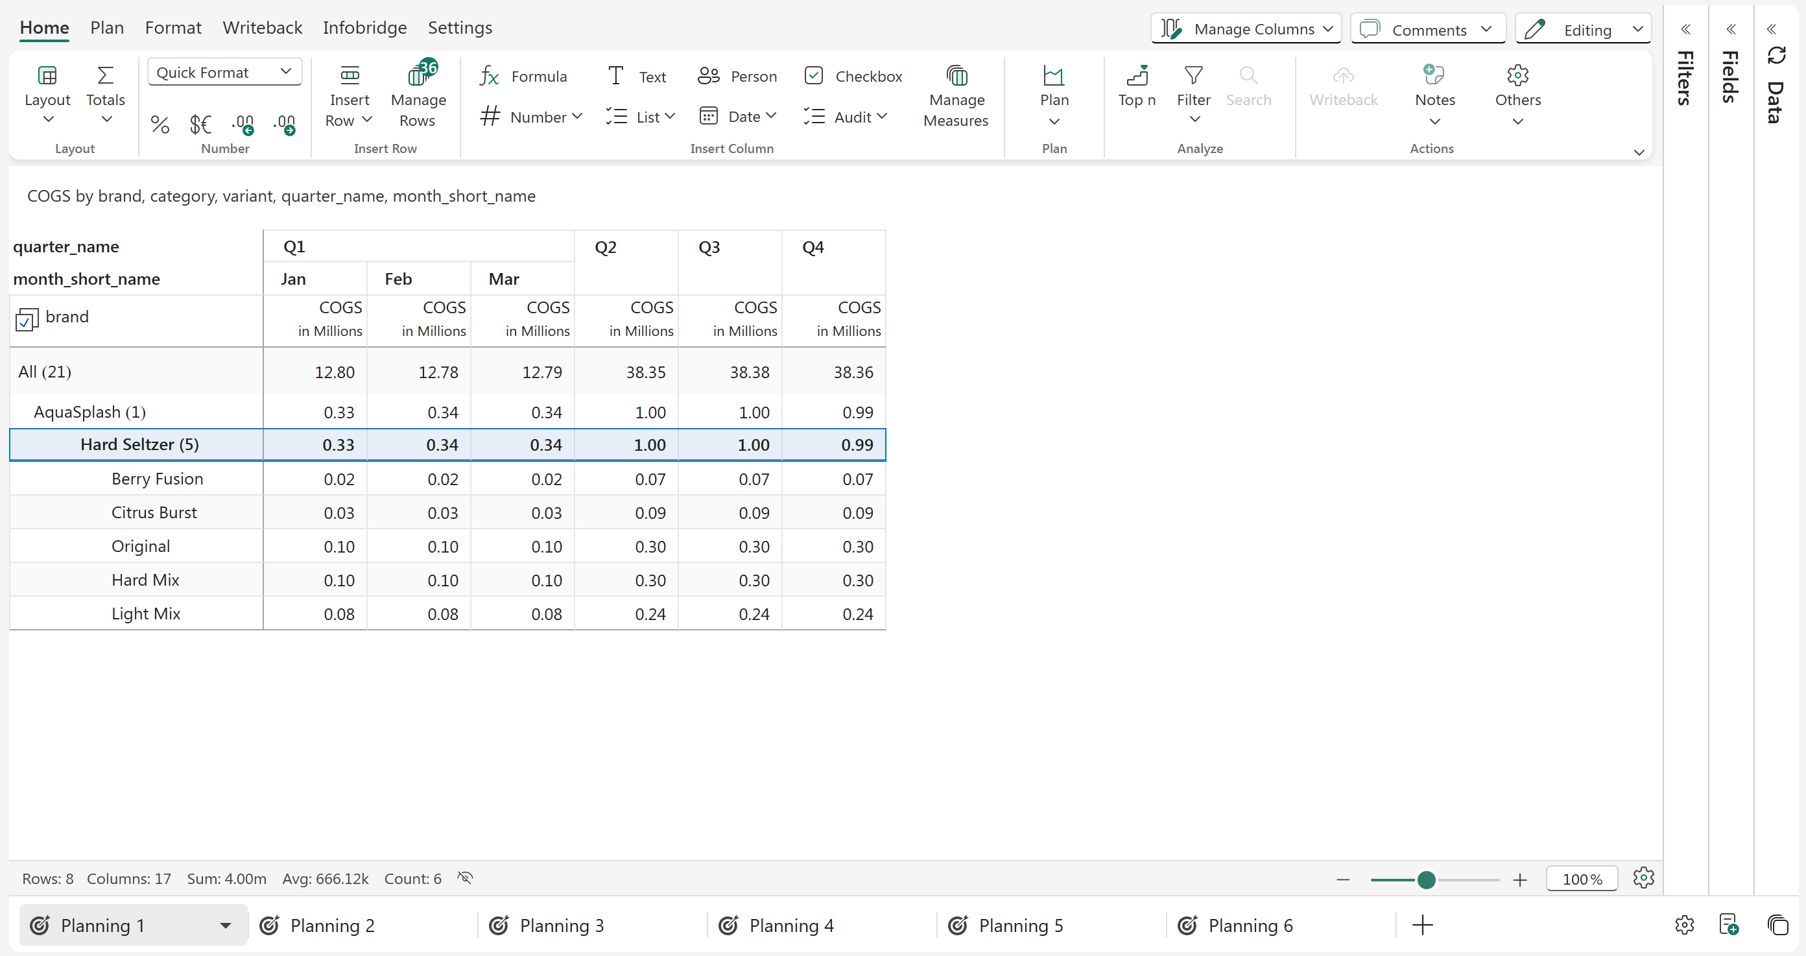Open the Manage Rows tool
The width and height of the screenshot is (1806, 956).
click(418, 98)
